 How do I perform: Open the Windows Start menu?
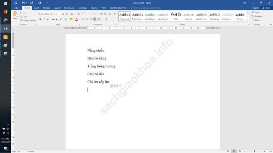[5, 3]
